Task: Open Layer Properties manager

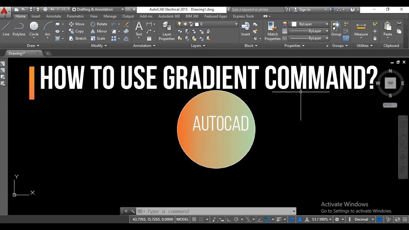Action: tap(167, 31)
